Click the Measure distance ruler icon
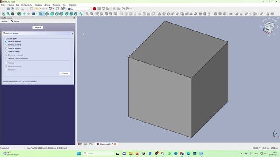This screenshot has width=280, height=157. point(81,14)
